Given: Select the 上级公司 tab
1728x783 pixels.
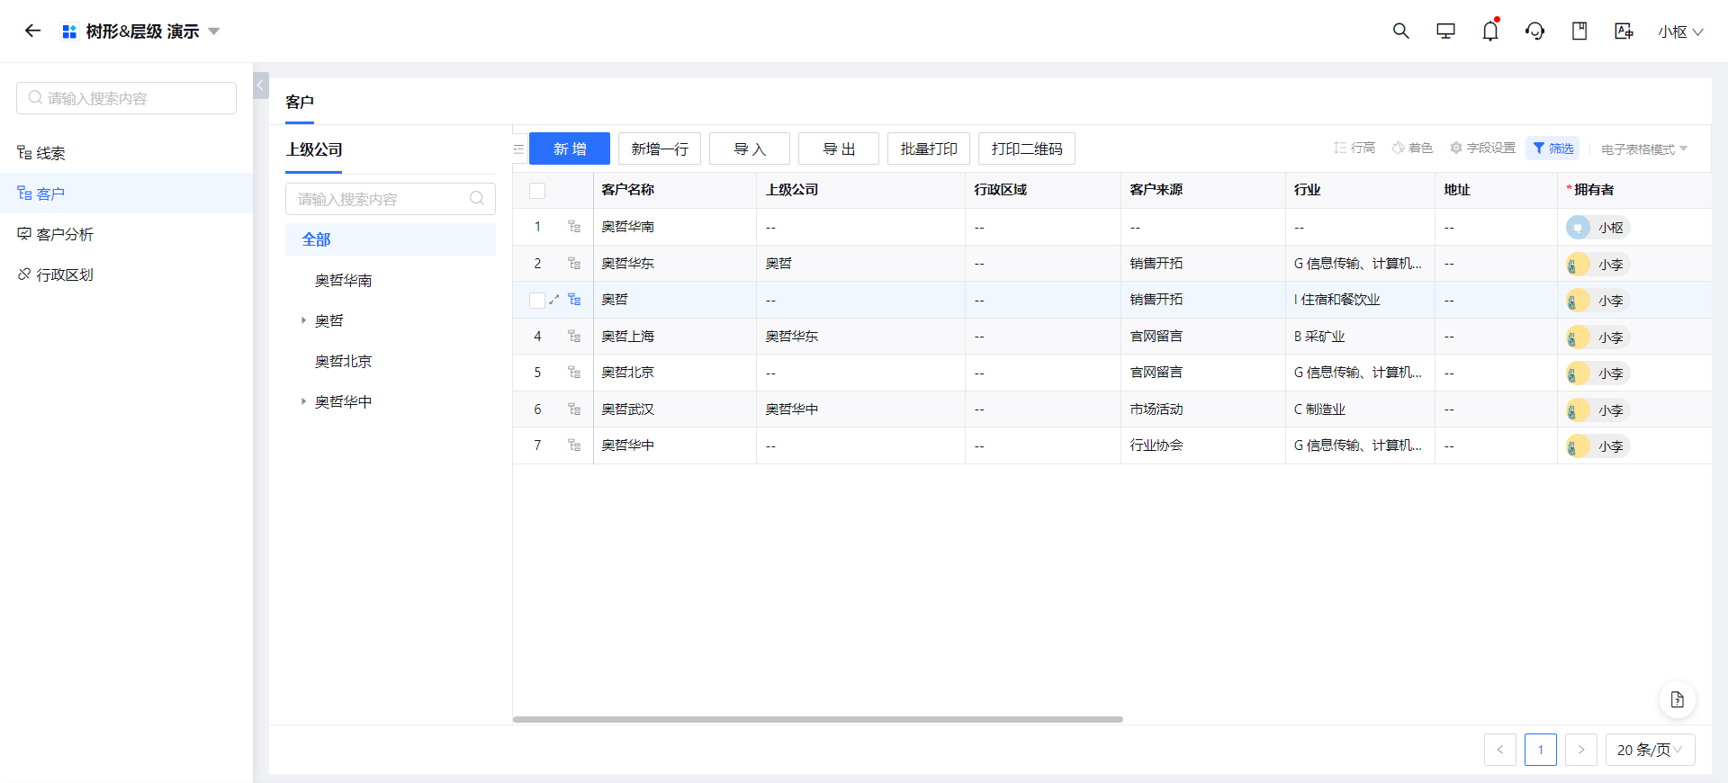Looking at the screenshot, I should click(314, 150).
